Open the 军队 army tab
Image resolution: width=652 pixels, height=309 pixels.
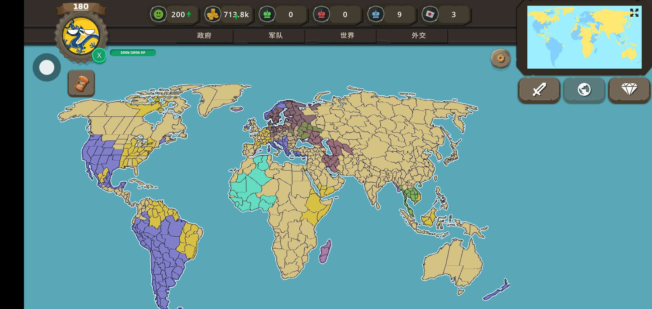[x=276, y=35]
